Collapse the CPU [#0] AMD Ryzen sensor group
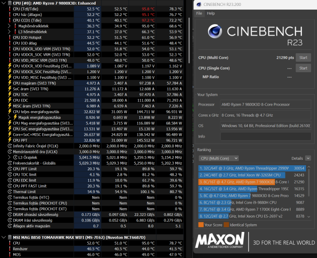 tap(4, 3)
